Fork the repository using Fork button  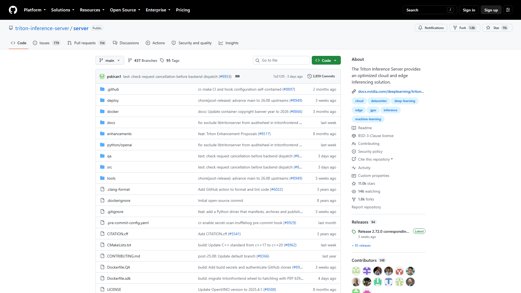point(465,28)
